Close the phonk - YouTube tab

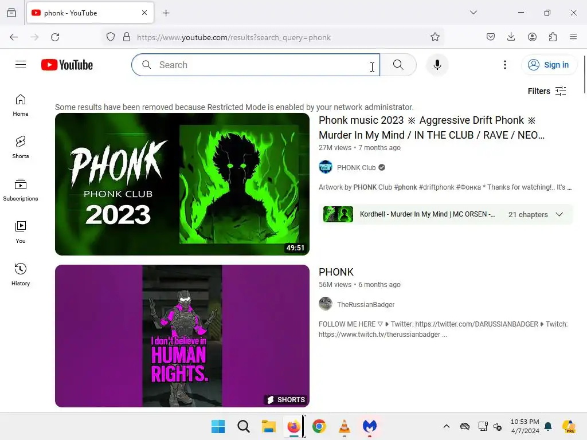[144, 13]
